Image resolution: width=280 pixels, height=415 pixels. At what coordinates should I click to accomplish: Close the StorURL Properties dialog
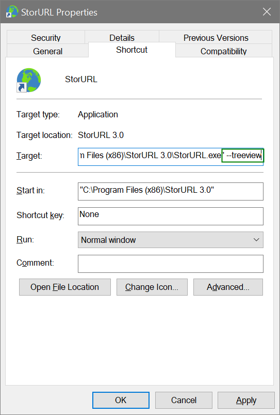point(267,12)
